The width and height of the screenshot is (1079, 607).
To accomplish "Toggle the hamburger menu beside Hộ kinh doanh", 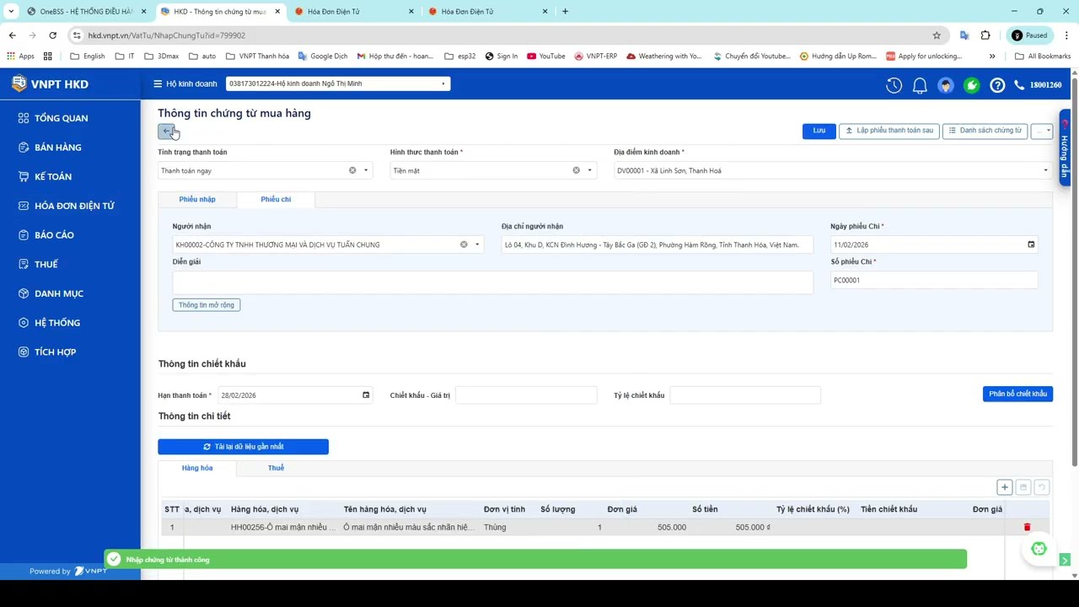I will (x=158, y=83).
